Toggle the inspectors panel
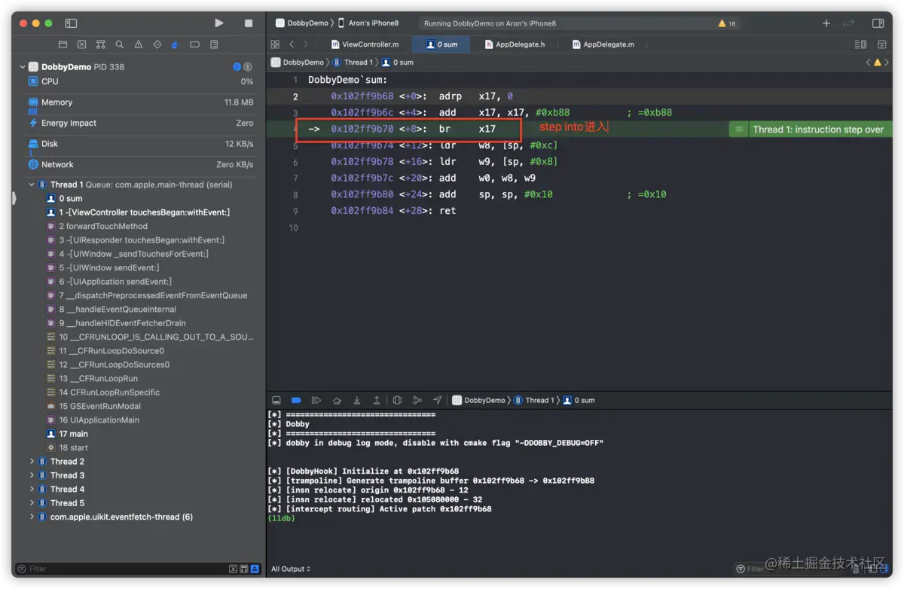Viewport: 904px width, 589px height. (x=877, y=23)
